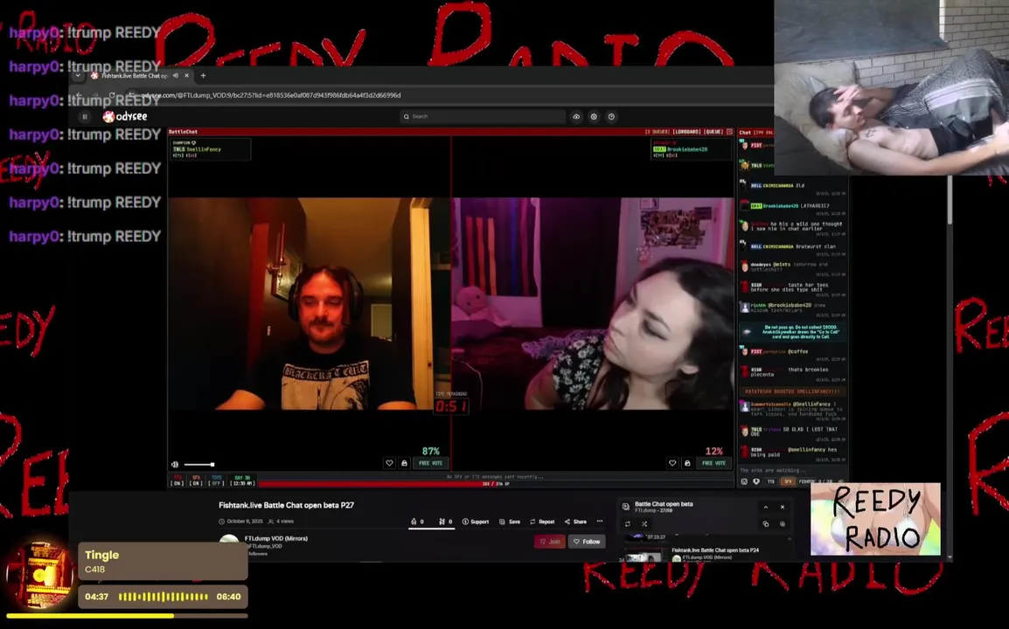Follow FTLdump VOD channel
The width and height of the screenshot is (1009, 629).
pyautogui.click(x=587, y=542)
